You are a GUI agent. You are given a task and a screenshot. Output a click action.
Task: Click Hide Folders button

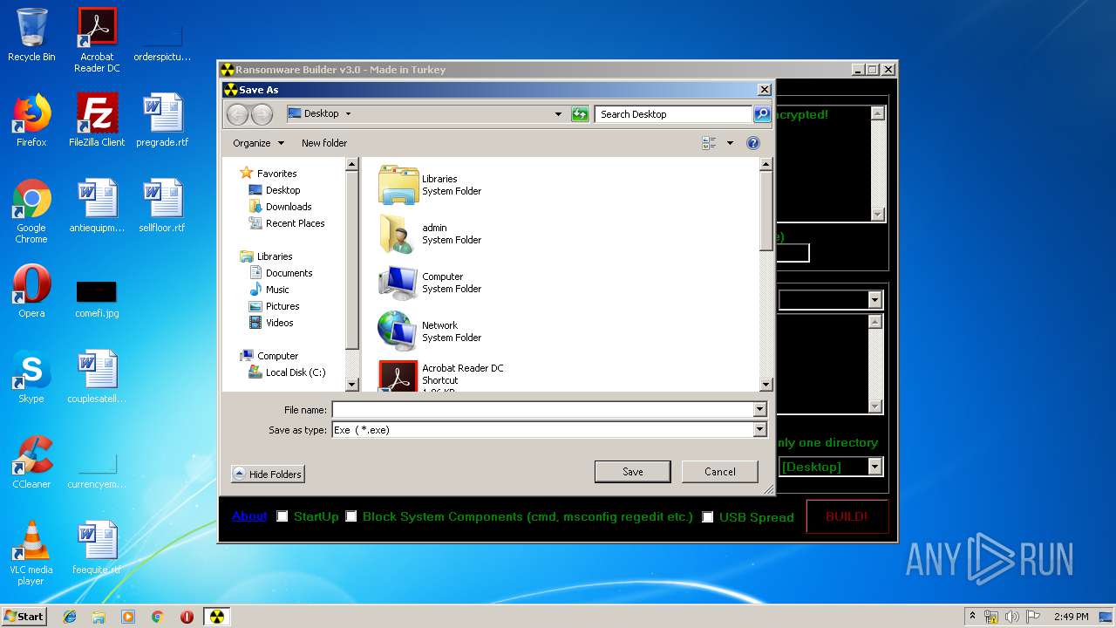(268, 474)
